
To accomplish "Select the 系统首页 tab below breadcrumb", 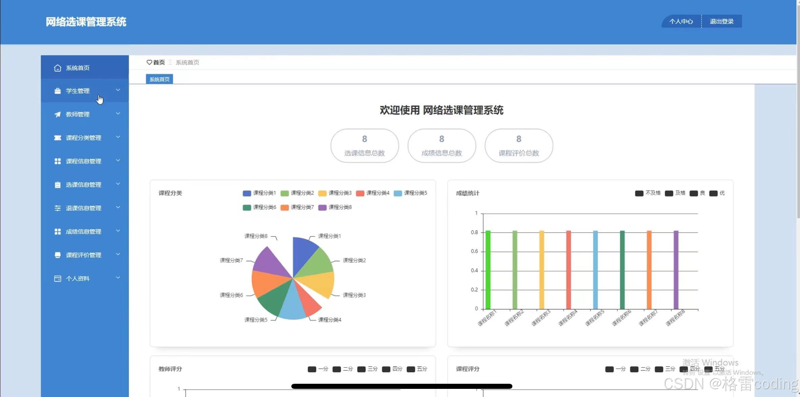I will 159,79.
